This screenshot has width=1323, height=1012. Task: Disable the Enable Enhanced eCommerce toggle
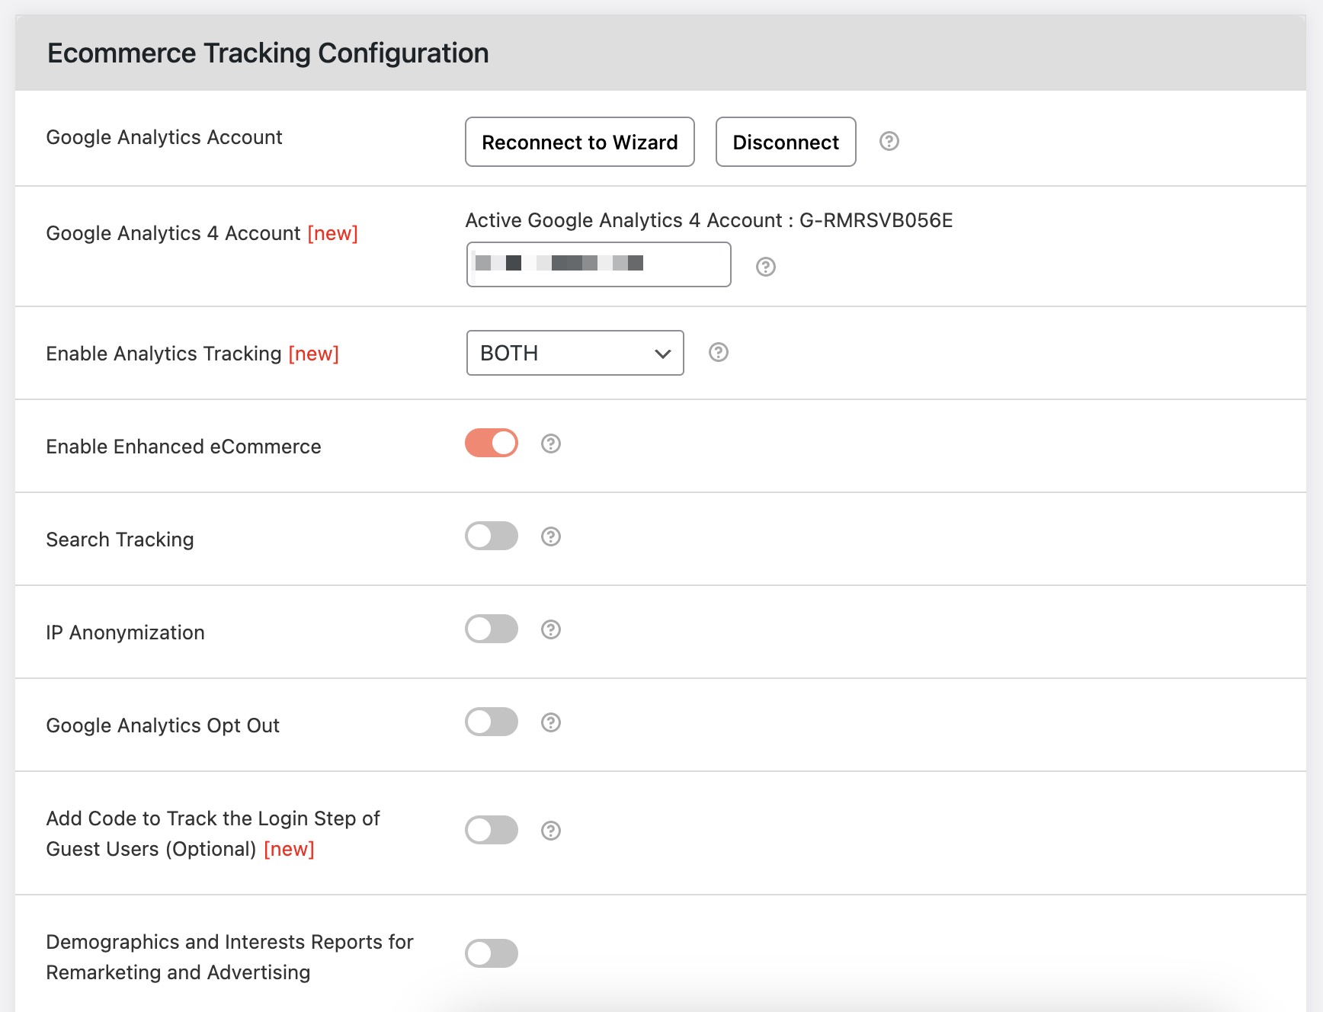491,442
